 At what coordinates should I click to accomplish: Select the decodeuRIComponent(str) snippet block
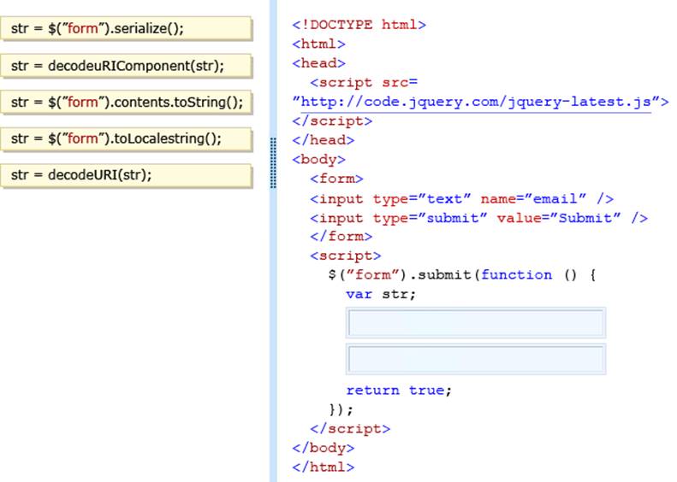tap(126, 66)
